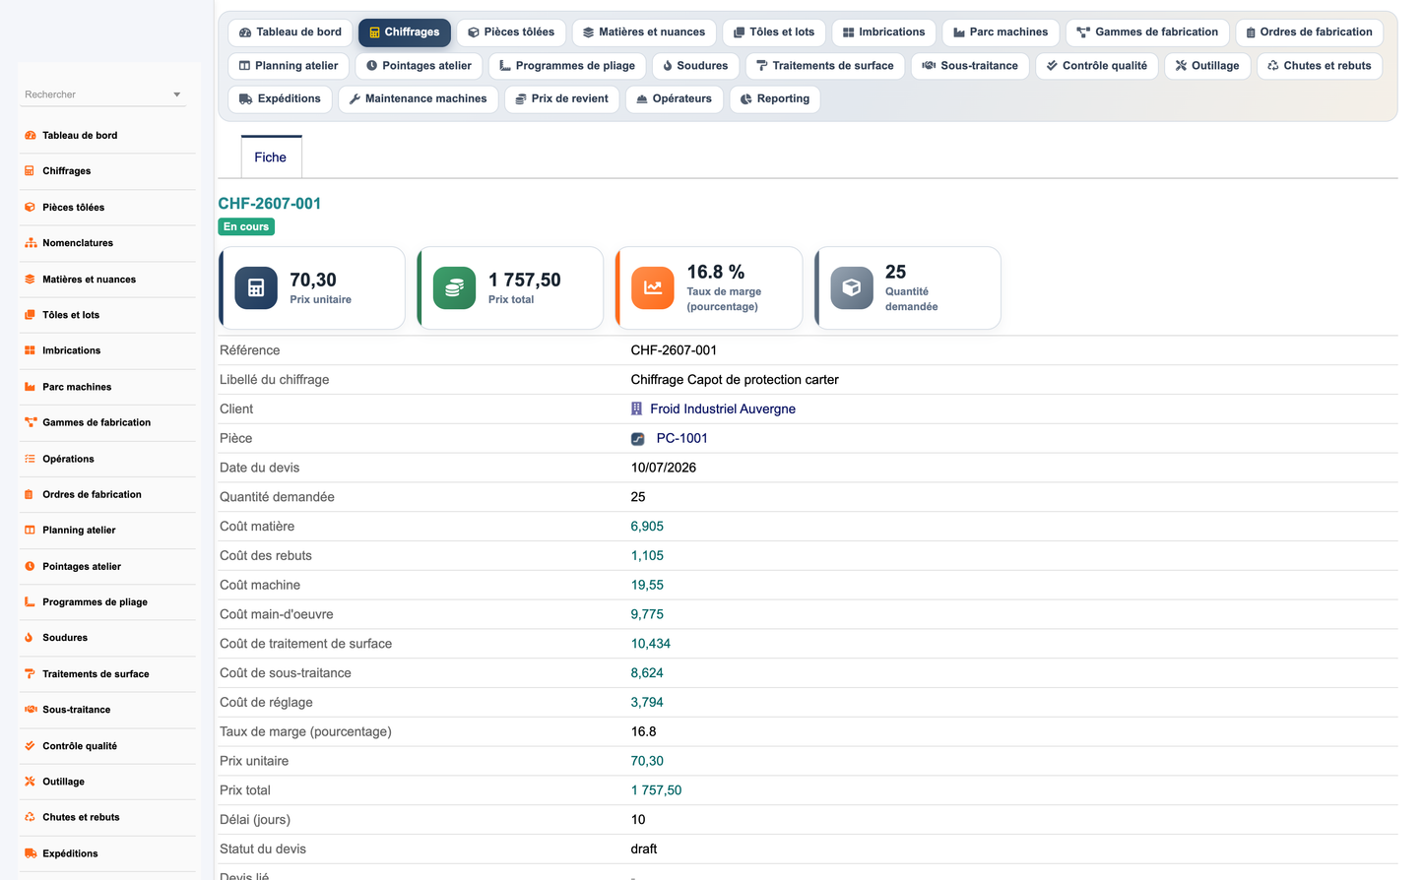This screenshot has height=880, width=1423.
Task: Open Soudures top menu button
Action: coord(695,66)
